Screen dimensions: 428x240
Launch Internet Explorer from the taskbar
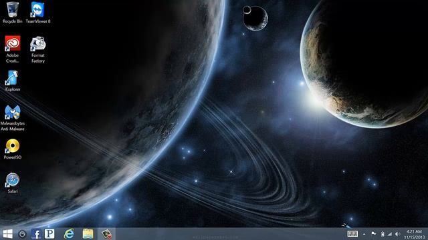(x=69, y=234)
